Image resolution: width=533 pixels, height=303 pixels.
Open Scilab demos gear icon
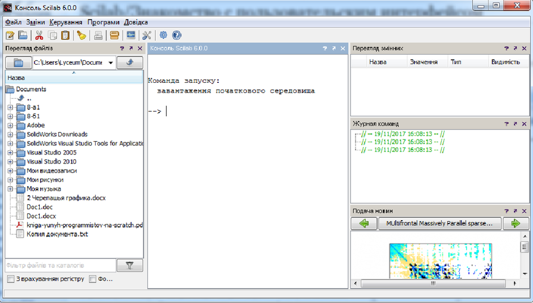tap(163, 35)
